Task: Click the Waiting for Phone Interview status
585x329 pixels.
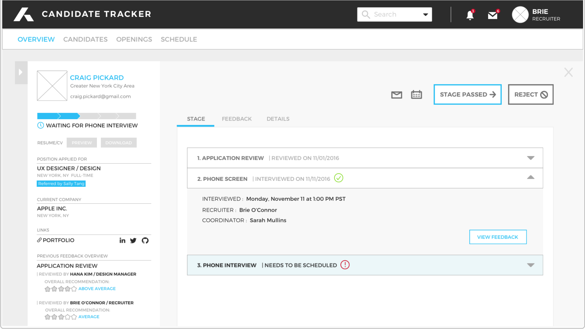Action: 92,126
